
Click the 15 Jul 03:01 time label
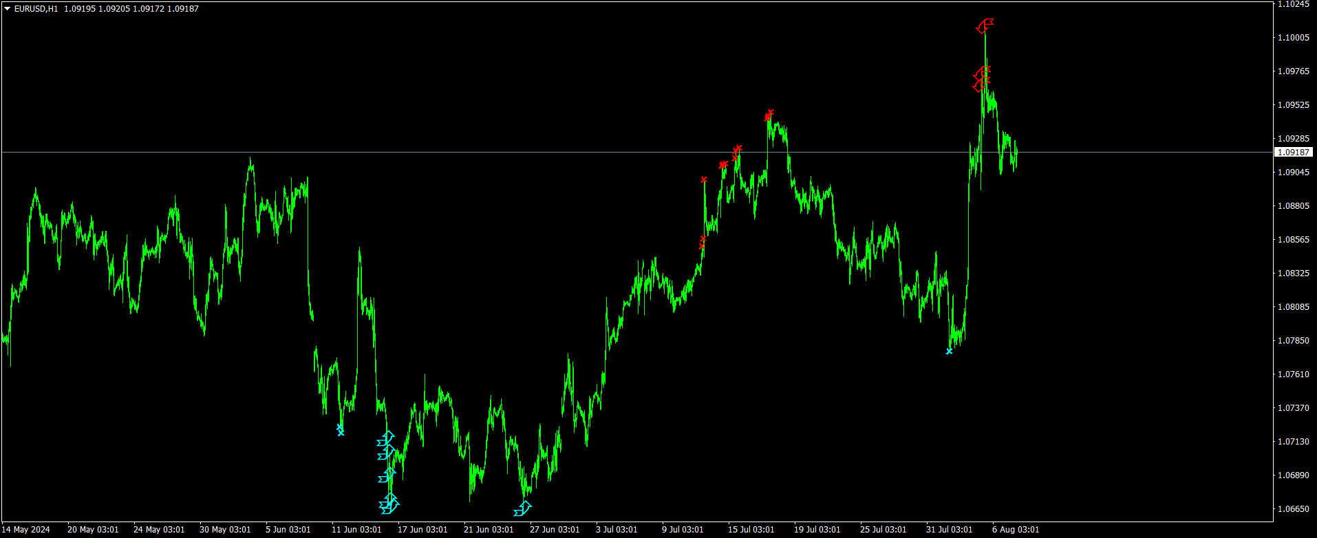tap(751, 530)
